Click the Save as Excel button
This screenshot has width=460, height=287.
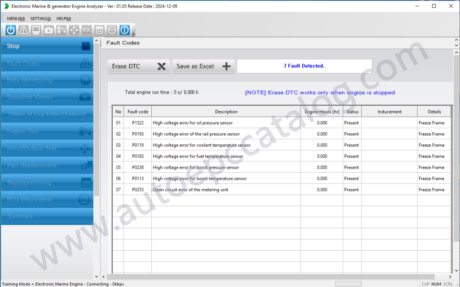203,66
